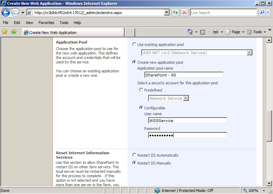Open the gear Tools menu in command bar
This screenshot has height=194, width=273.
pos(256,32)
